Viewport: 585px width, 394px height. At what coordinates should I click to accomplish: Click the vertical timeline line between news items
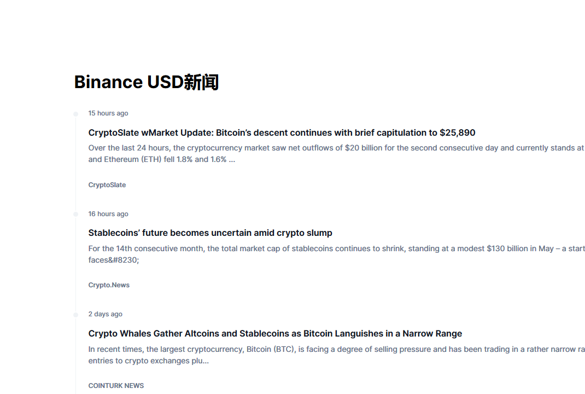pos(76,164)
